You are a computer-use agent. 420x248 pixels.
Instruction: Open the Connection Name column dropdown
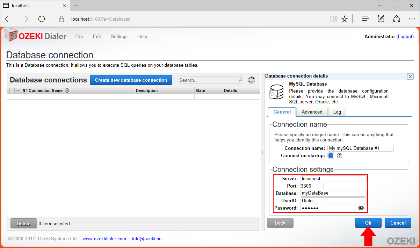point(67,90)
